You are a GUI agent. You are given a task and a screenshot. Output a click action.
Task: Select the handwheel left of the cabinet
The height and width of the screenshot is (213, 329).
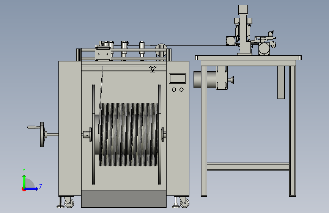tap(42, 135)
